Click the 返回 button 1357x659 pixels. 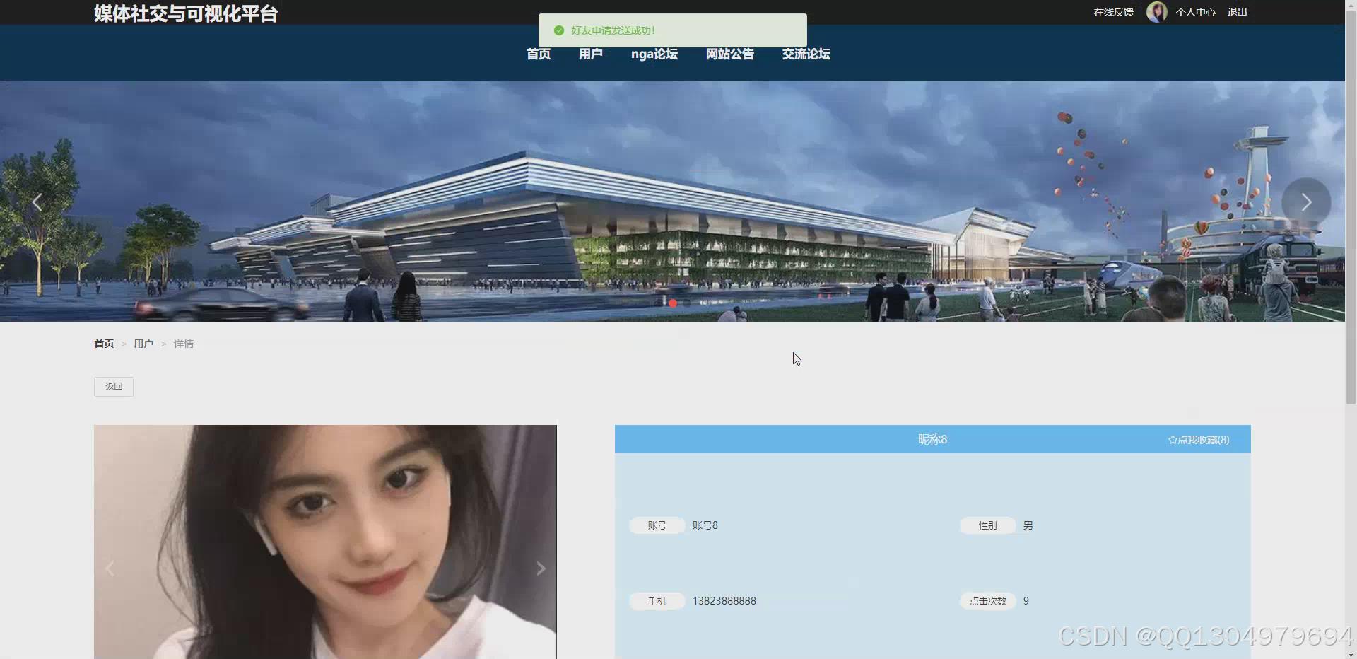[x=114, y=387]
